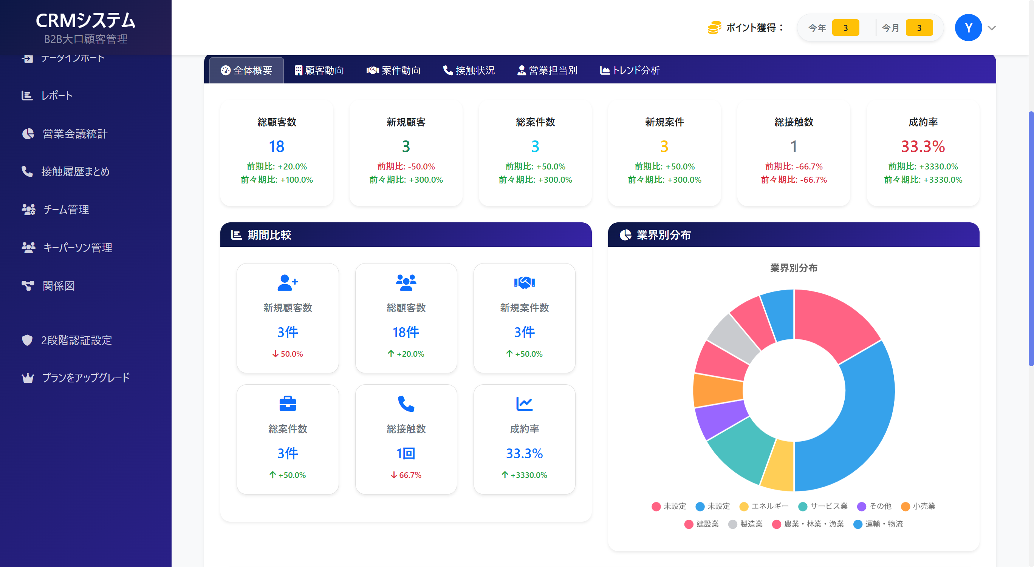Click the チーム管理 users-gear icon
The width and height of the screenshot is (1034, 567).
pyautogui.click(x=28, y=209)
